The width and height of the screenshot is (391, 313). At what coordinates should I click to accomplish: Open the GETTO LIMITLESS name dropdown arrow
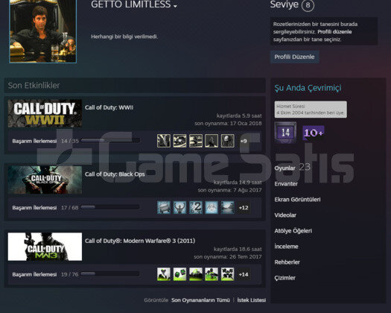coord(175,6)
